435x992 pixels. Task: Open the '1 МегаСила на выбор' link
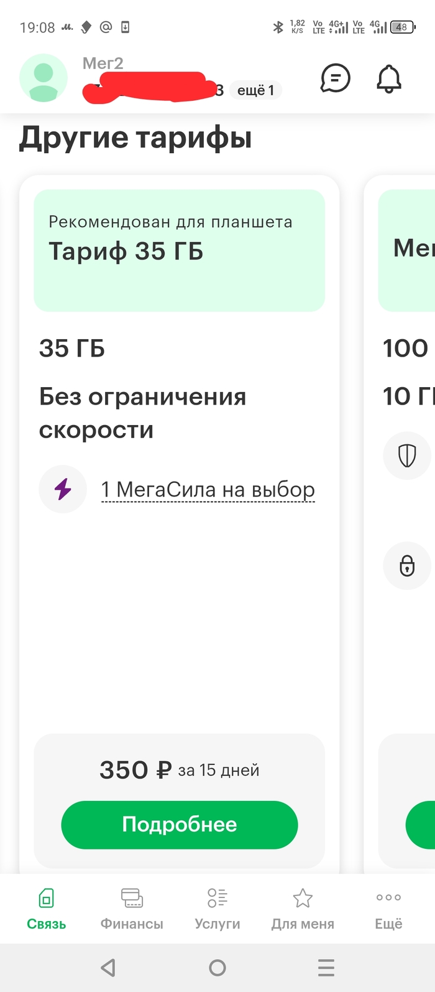tap(208, 490)
